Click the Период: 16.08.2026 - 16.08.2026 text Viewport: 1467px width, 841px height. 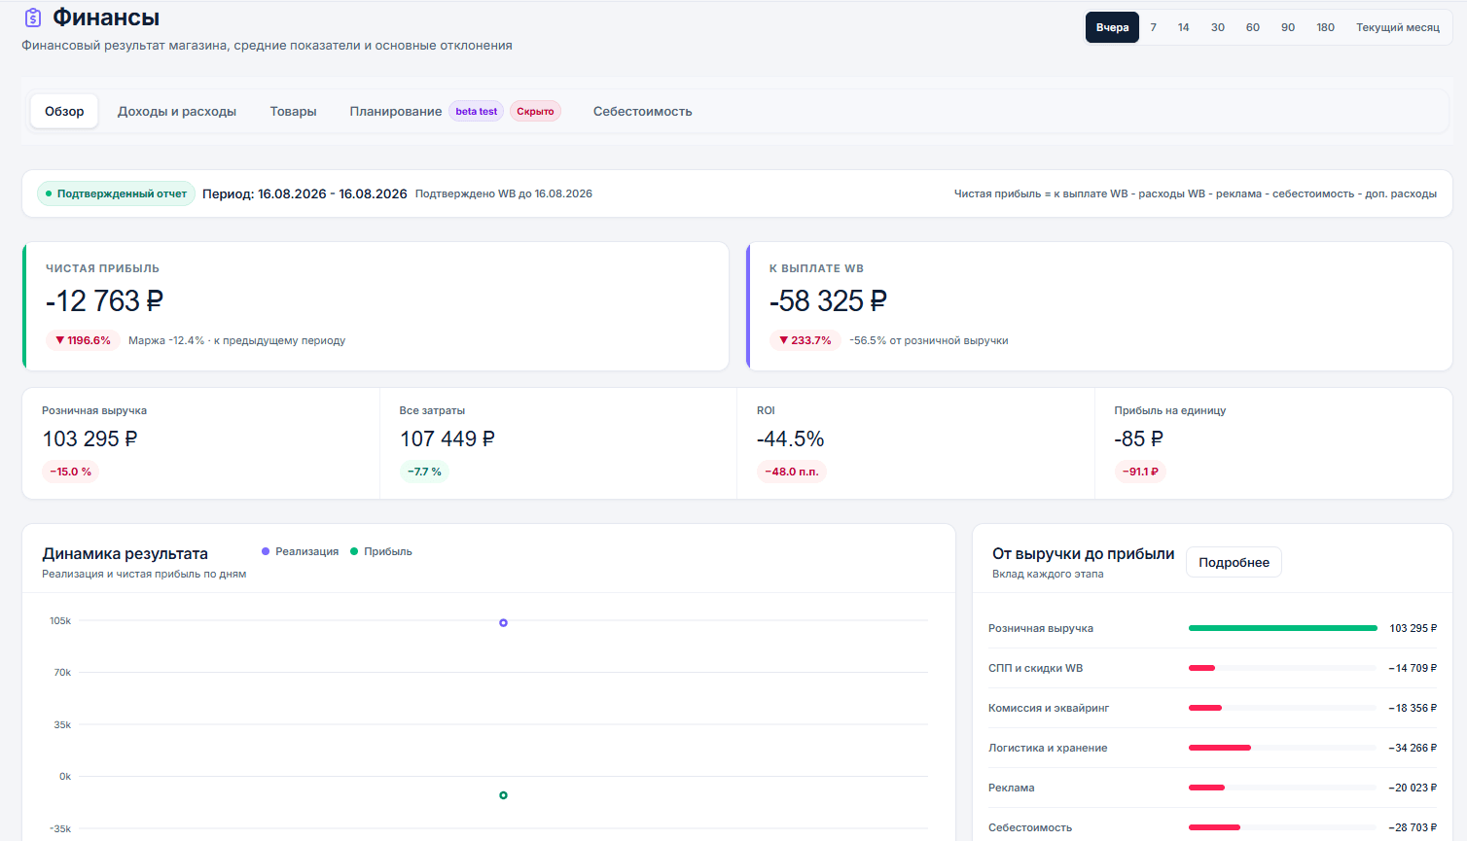[x=304, y=193]
